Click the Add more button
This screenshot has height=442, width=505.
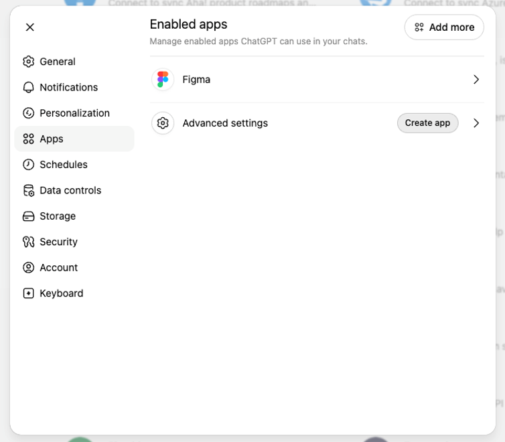(x=444, y=27)
